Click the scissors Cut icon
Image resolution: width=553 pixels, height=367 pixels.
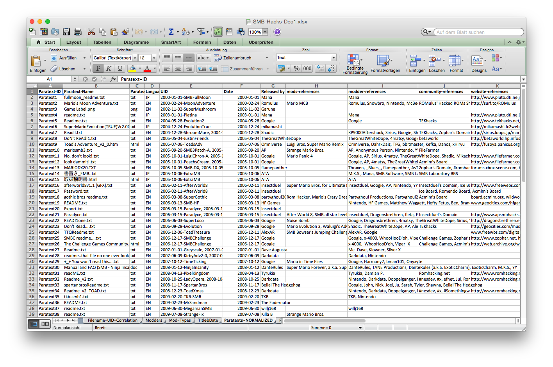pos(91,32)
